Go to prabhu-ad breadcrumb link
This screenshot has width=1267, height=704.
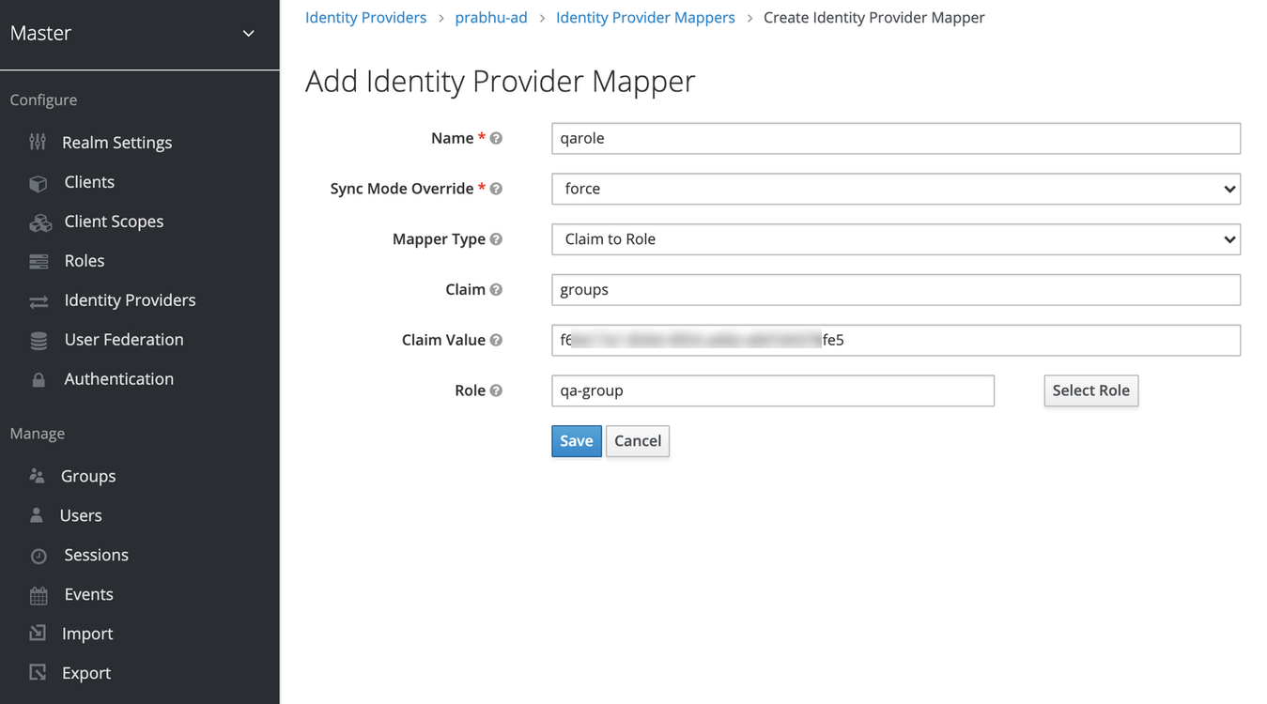click(490, 18)
